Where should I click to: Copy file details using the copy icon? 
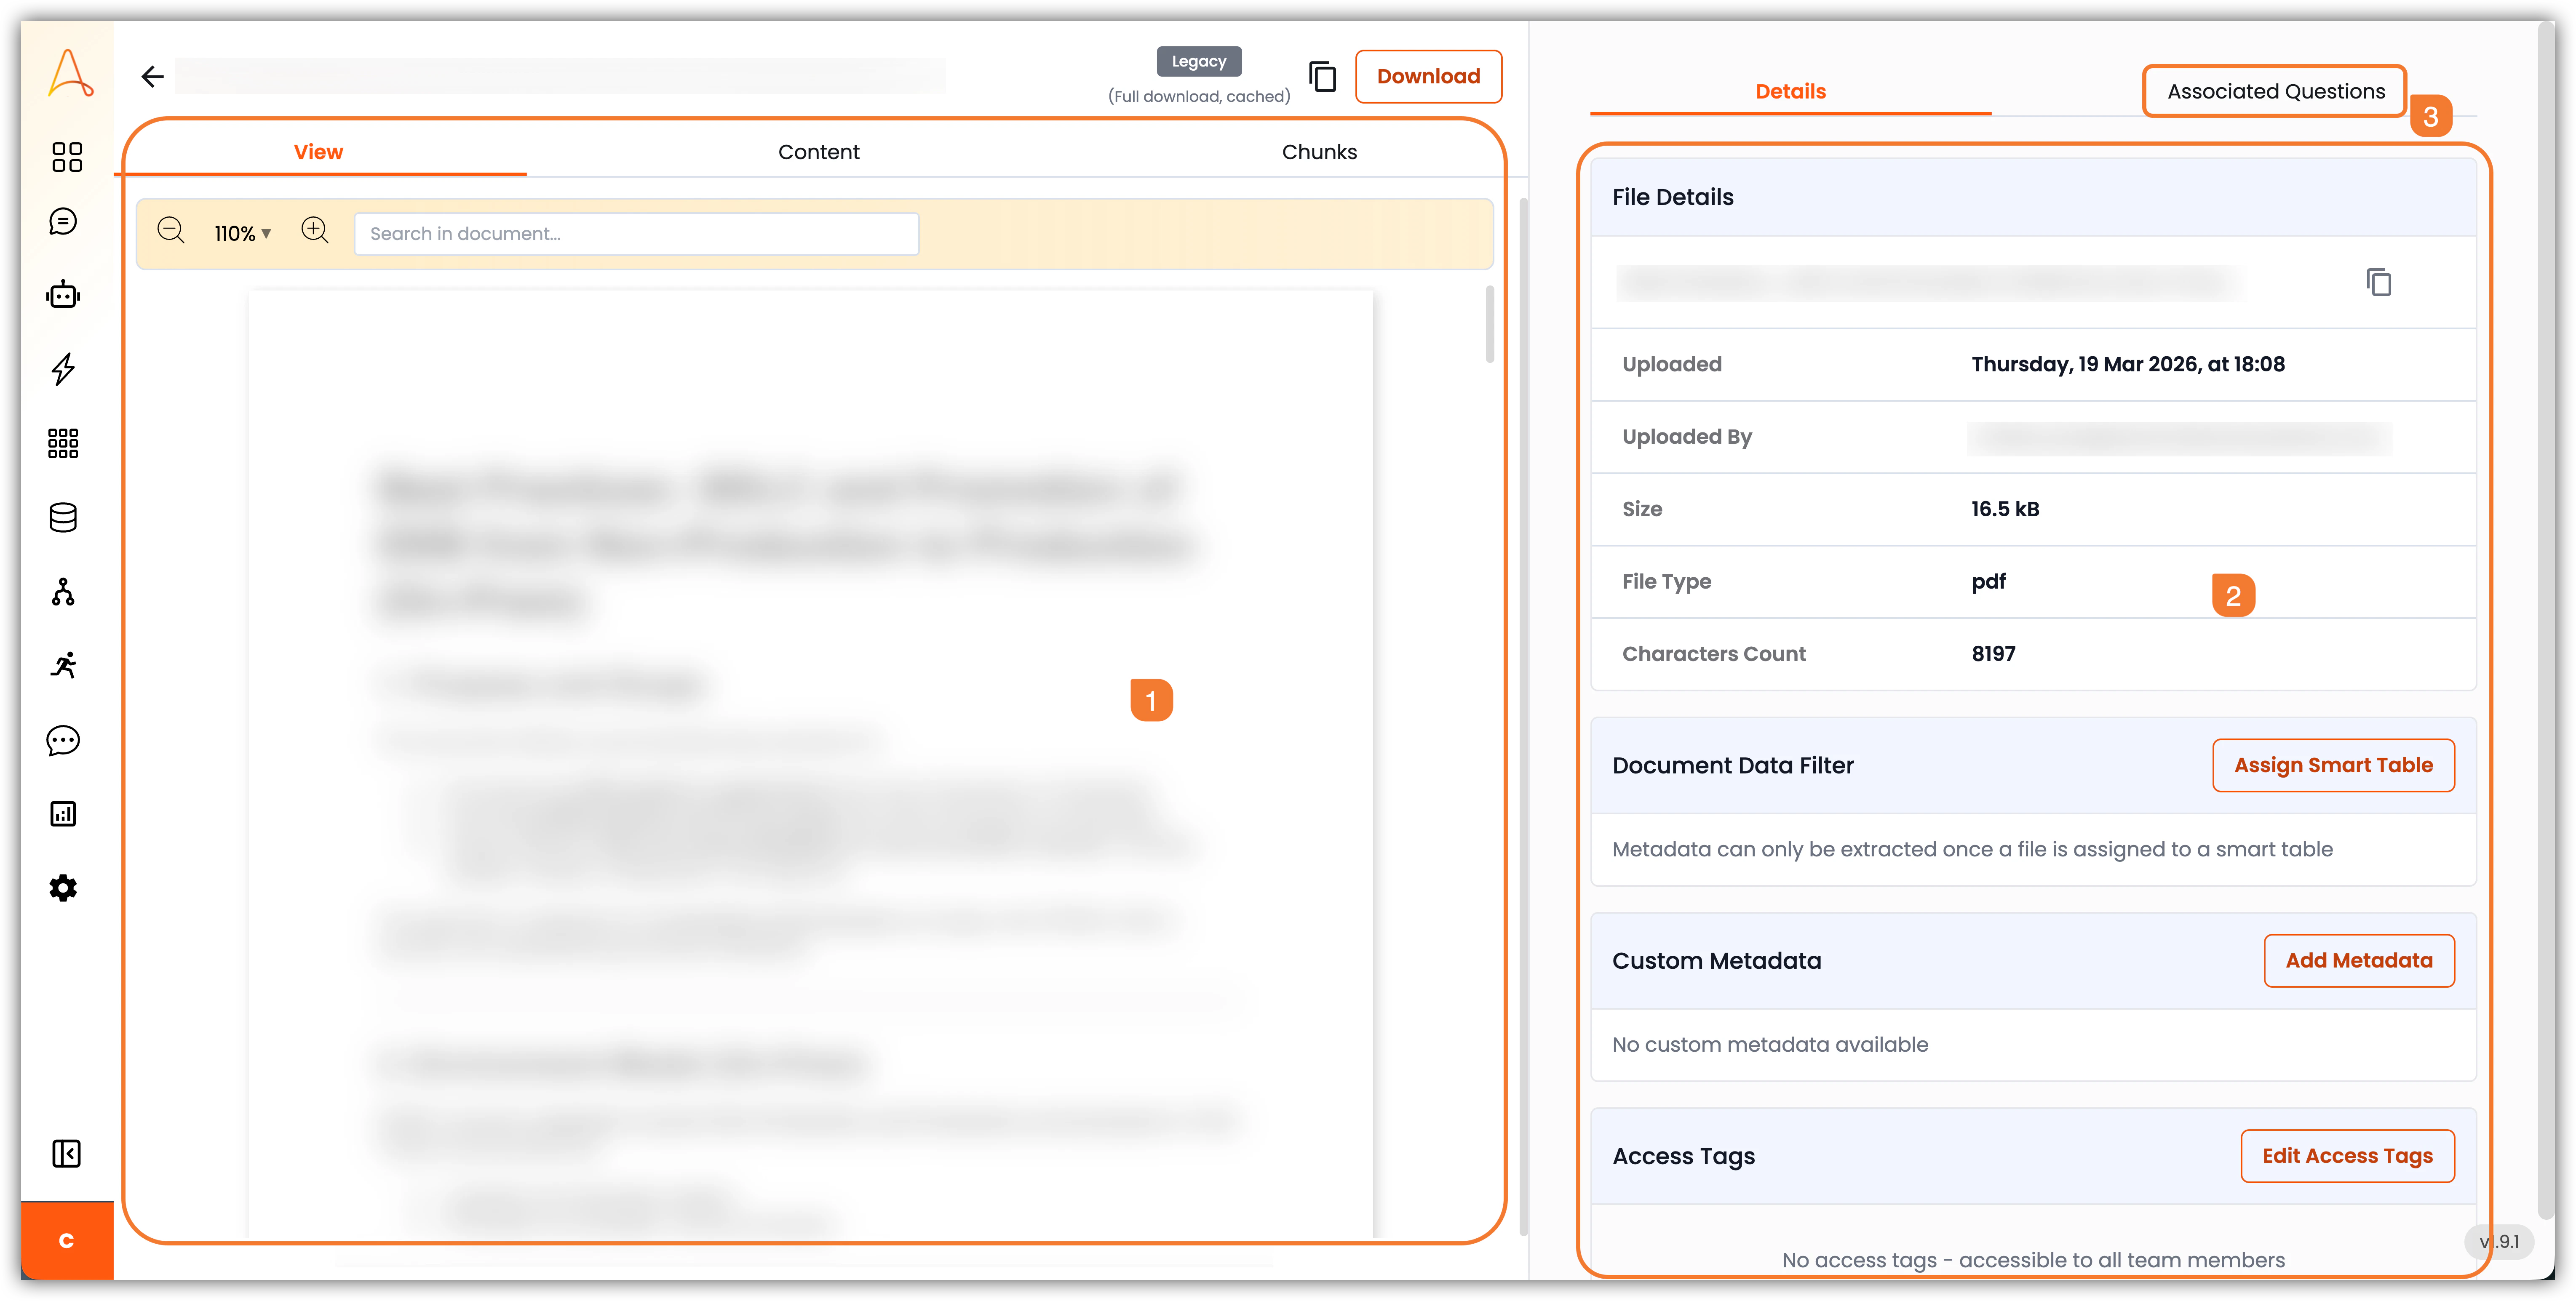(x=2379, y=282)
